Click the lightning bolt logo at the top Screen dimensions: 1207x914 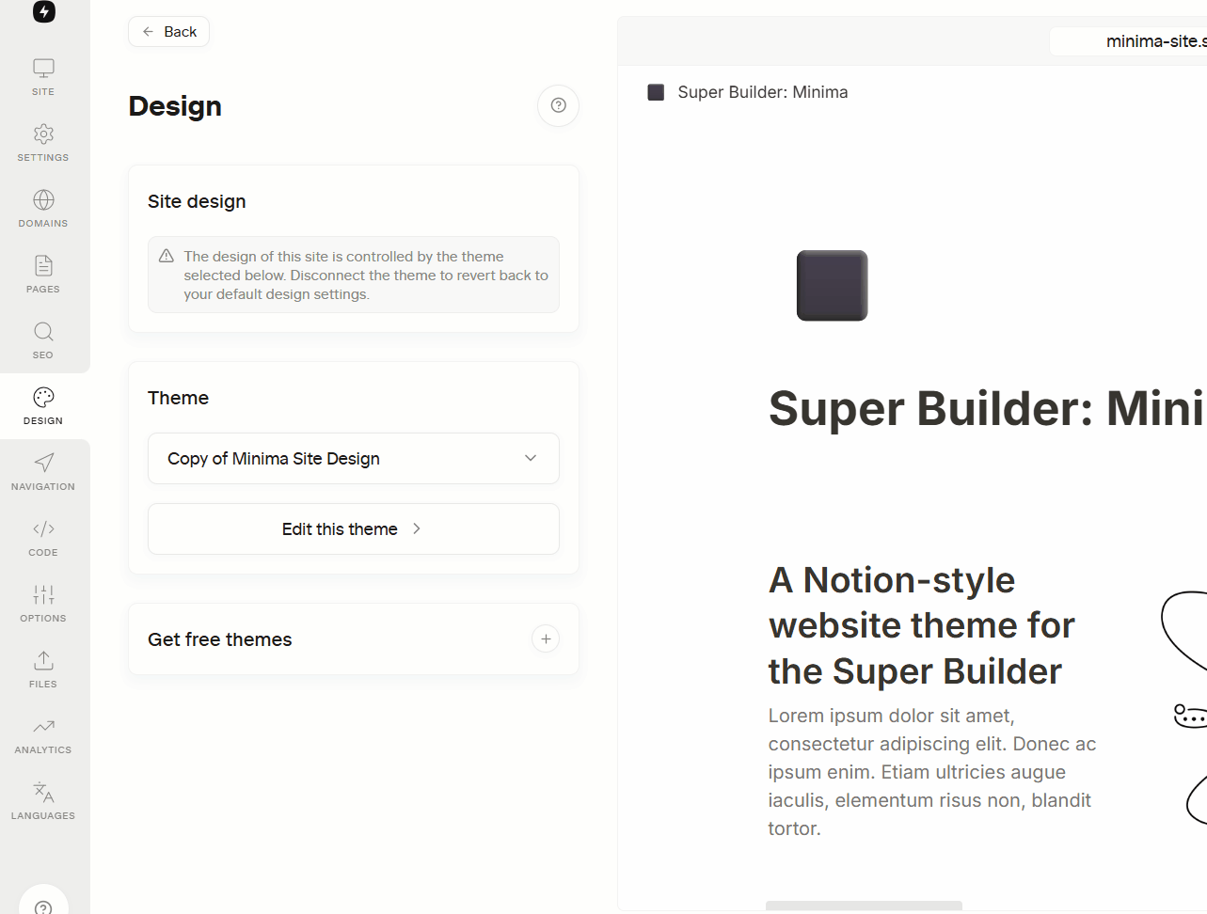(44, 10)
